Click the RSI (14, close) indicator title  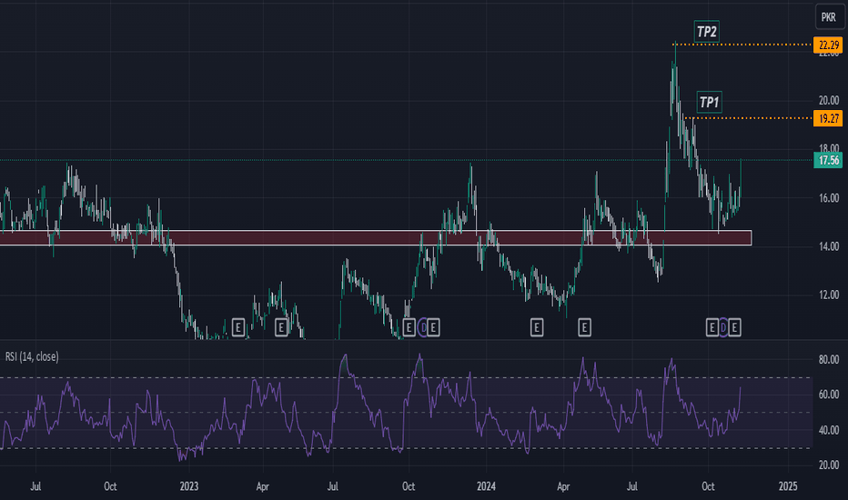tap(32, 356)
